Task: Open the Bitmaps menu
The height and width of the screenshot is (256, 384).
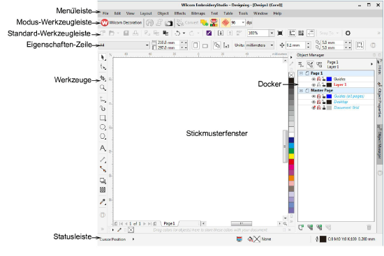Action: [198, 13]
